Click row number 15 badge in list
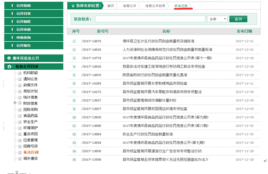Screen dimensions: 268x174 point(74,160)
